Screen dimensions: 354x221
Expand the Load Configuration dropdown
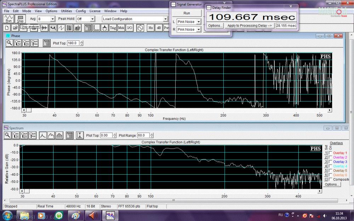[x=165, y=19]
